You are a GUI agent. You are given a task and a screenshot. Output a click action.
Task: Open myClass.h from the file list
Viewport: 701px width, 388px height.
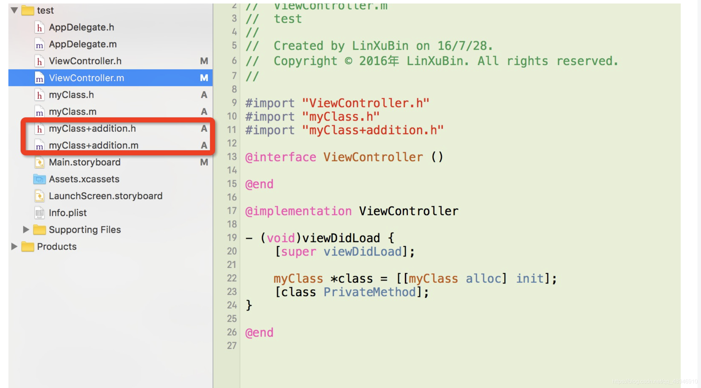click(x=71, y=95)
